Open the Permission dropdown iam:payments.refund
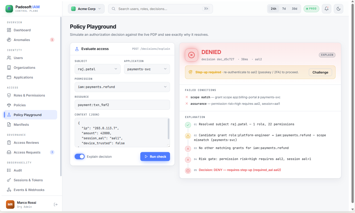355x213 pixels. point(122,87)
